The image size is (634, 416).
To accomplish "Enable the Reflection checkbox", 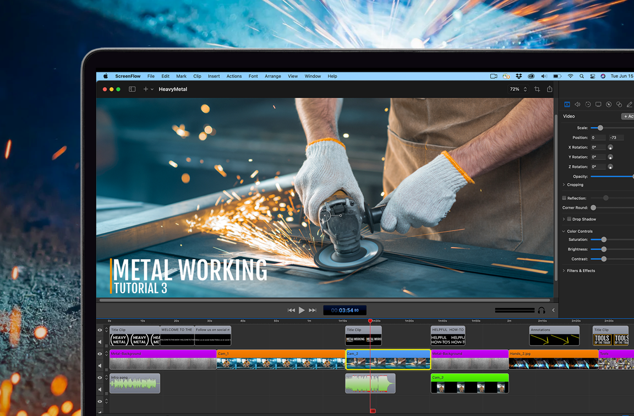I will [x=564, y=198].
